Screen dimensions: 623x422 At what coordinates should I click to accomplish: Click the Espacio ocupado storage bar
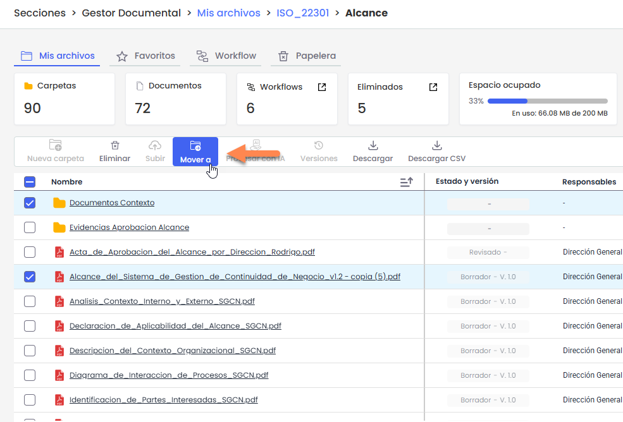pos(547,101)
